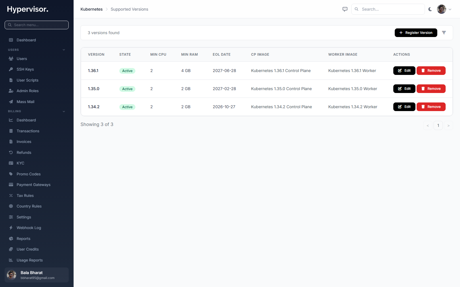Go to next page arrow
The image size is (460, 287).
click(448, 125)
